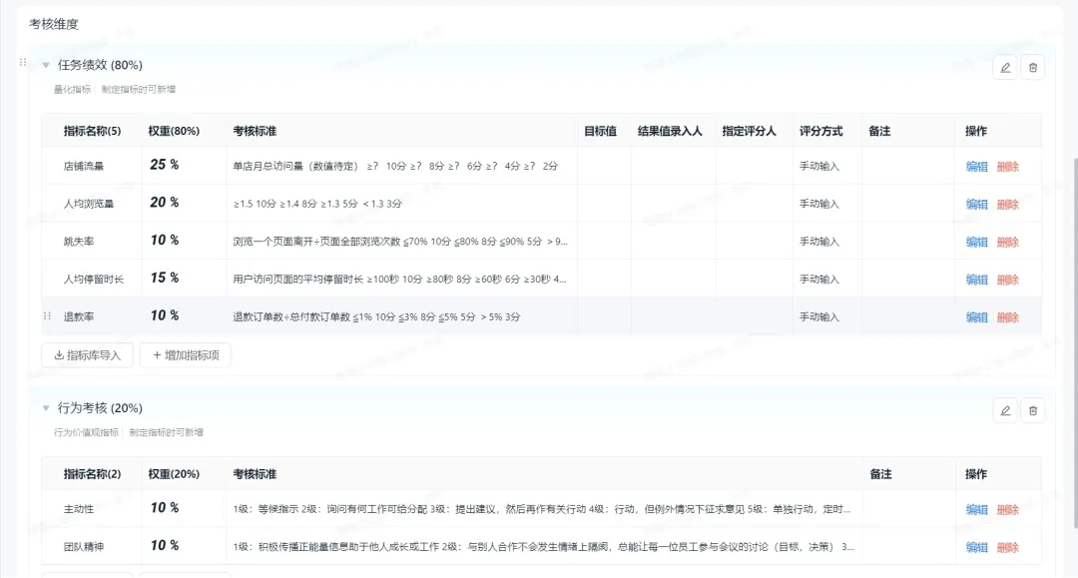Edit the 人均停留时长 indicator
1078x578 pixels.
(x=976, y=280)
